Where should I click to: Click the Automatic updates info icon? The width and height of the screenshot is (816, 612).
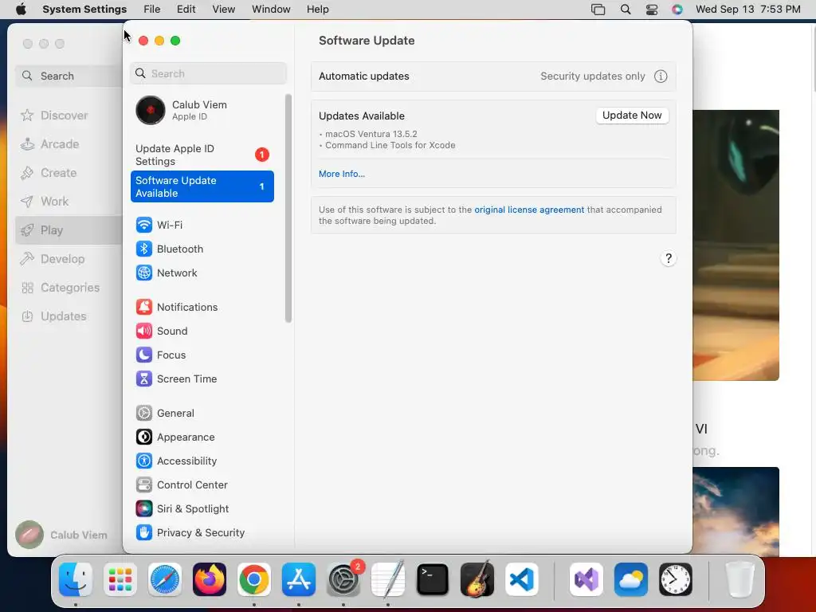pos(661,76)
